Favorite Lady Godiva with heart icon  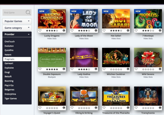click(72, 69)
